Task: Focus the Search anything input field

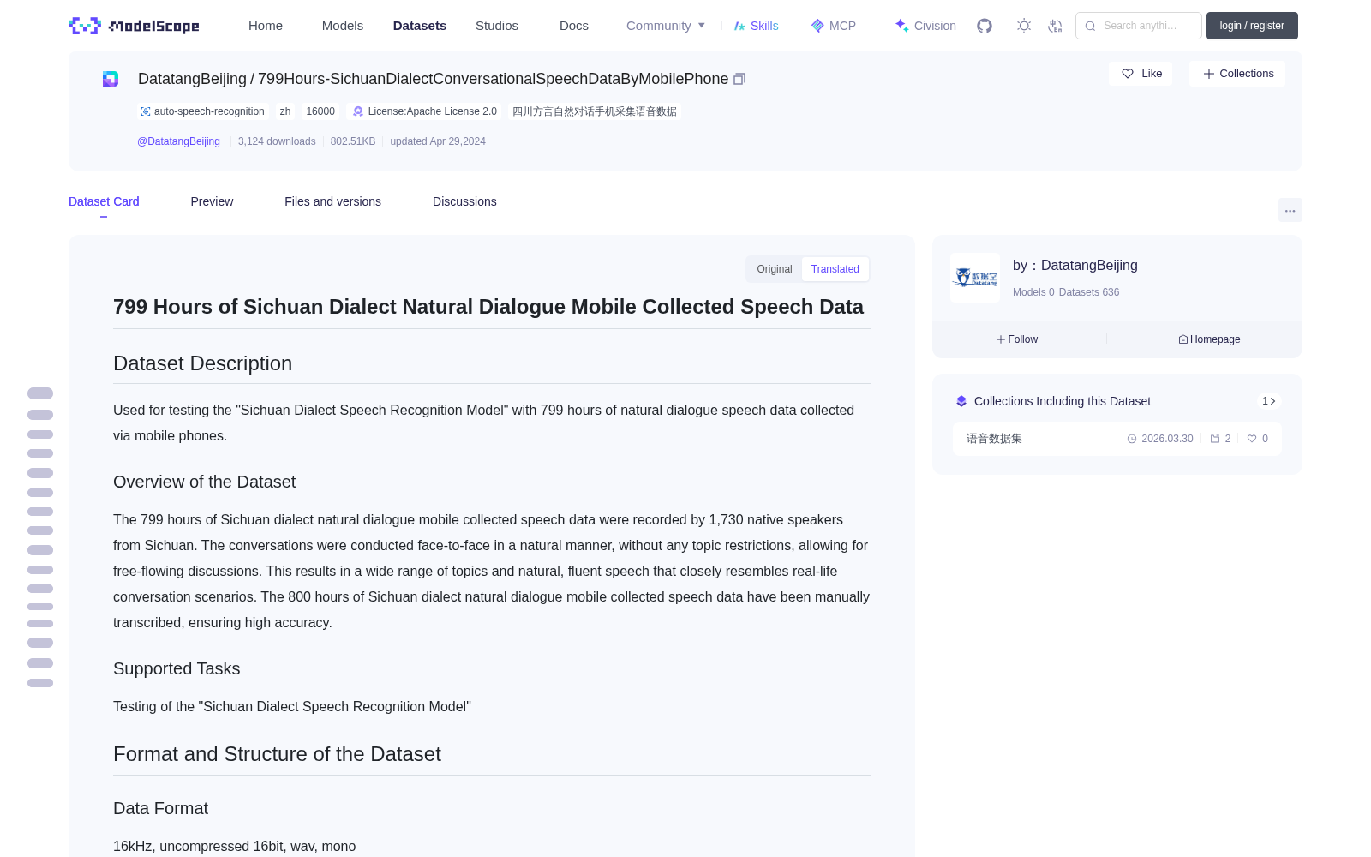Action: point(1139,26)
